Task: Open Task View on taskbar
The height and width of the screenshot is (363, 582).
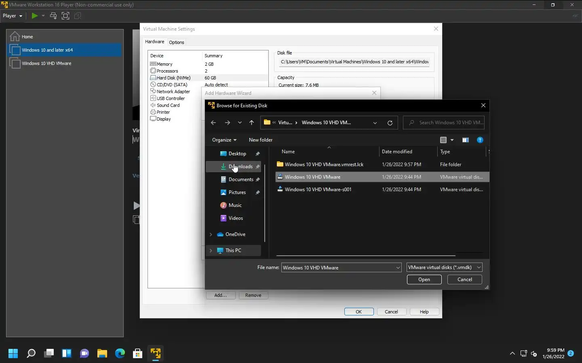Action: click(49, 354)
